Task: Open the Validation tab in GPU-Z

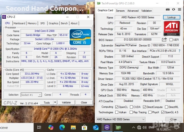Action: pyautogui.click(x=146, y=11)
